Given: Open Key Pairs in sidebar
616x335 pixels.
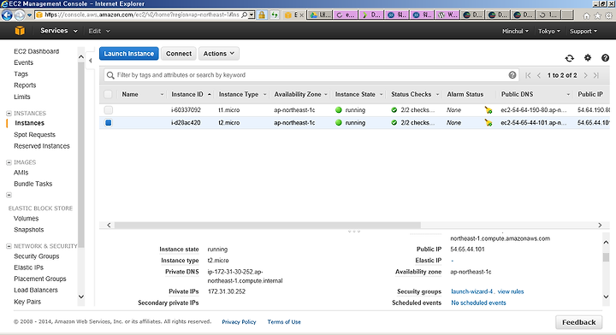Looking at the screenshot, I should (x=27, y=302).
